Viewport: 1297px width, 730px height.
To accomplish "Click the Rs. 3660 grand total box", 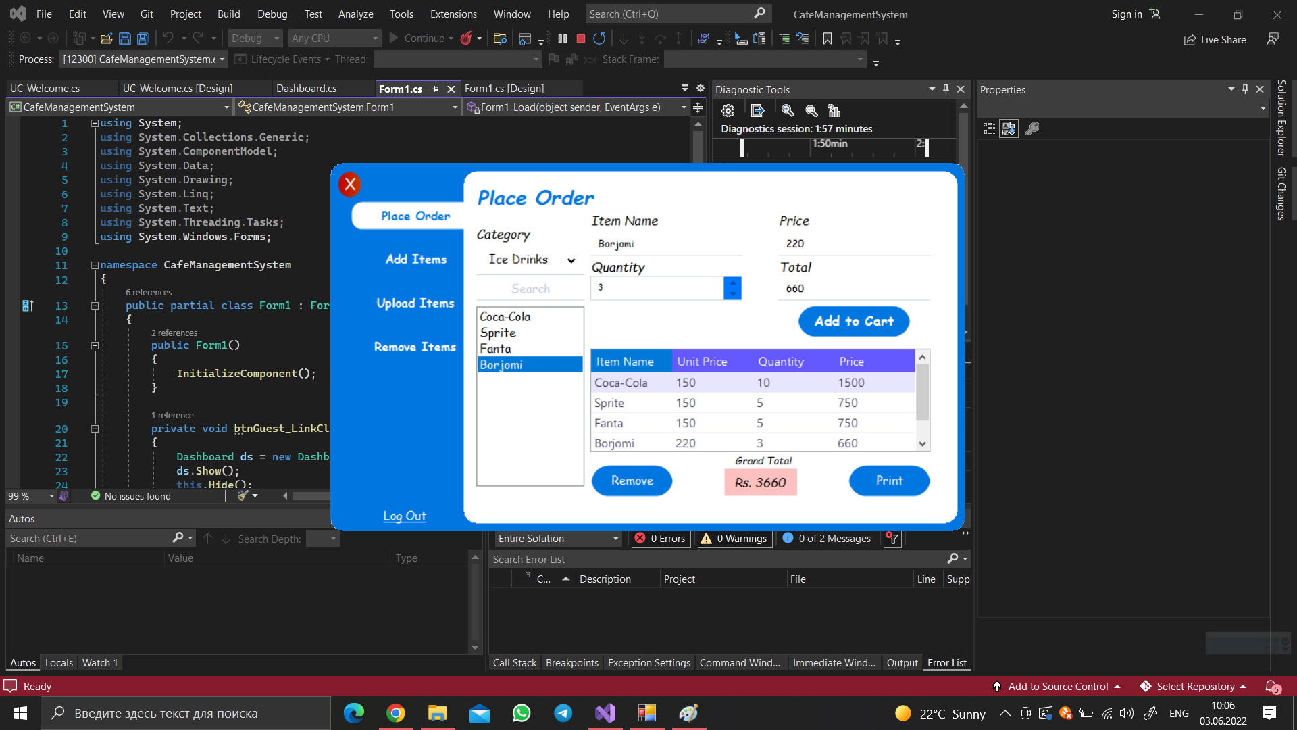I will point(760,483).
